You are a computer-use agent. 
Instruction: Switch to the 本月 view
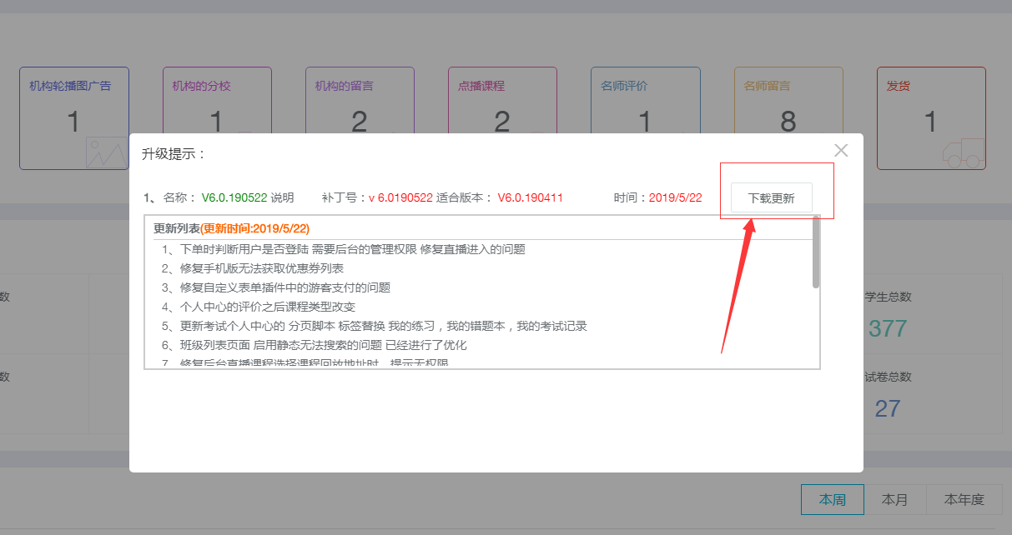(895, 499)
